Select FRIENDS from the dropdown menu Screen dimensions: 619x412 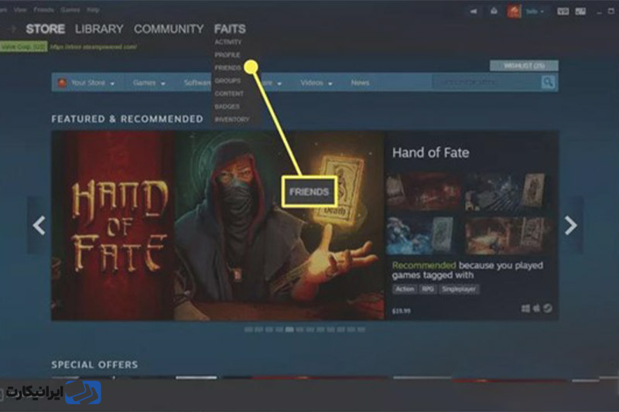coord(227,68)
